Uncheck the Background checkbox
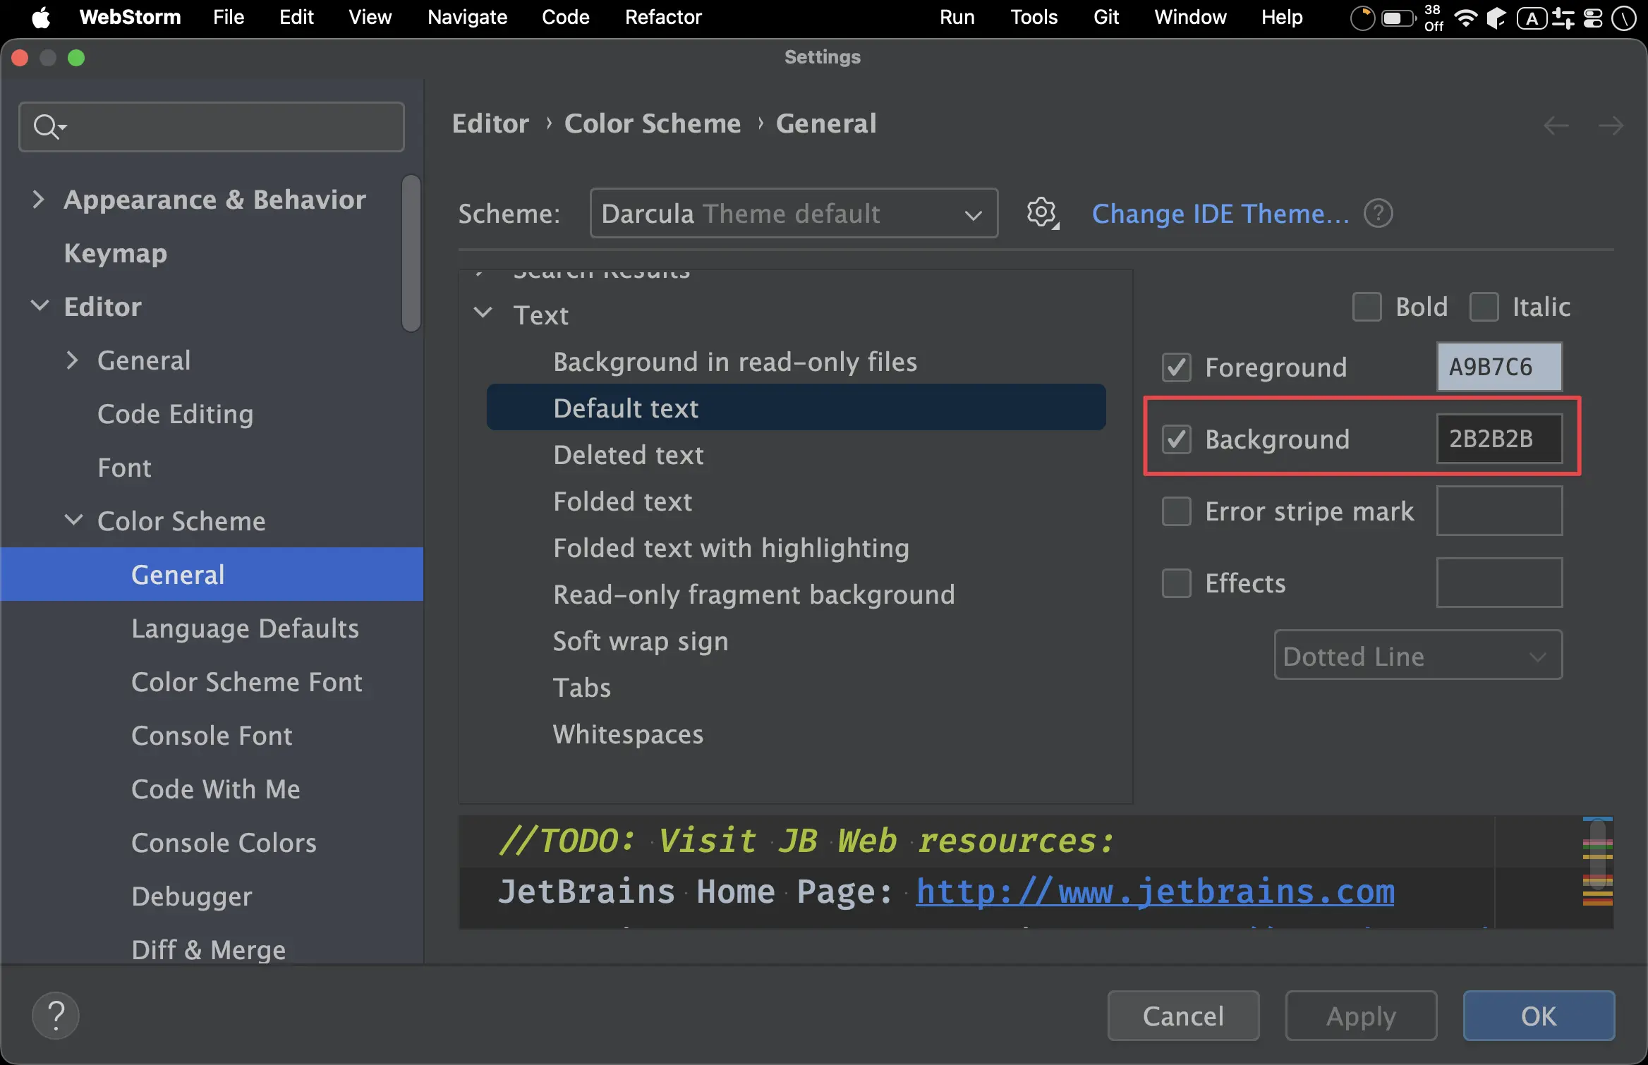Viewport: 1648px width, 1065px height. coord(1176,439)
